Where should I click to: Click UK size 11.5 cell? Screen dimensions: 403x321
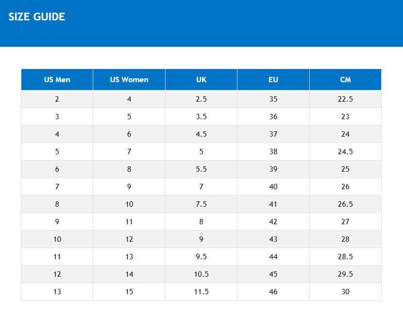201,292
